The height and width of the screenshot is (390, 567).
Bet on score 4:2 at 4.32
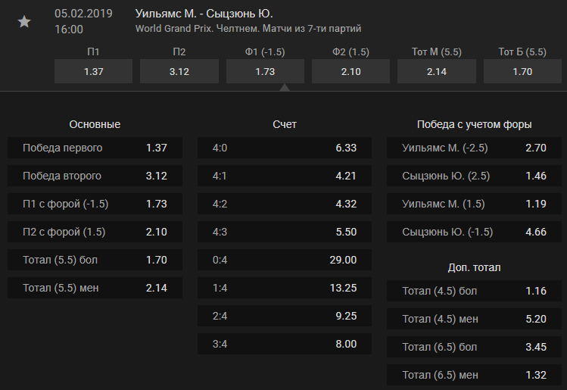tap(285, 204)
